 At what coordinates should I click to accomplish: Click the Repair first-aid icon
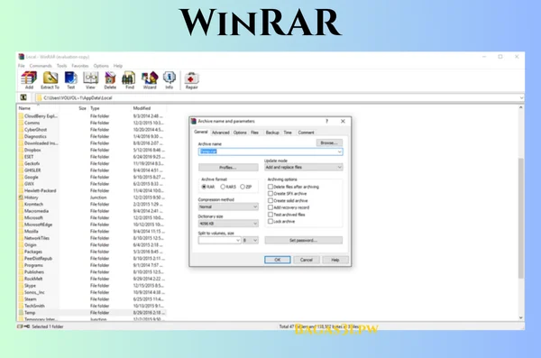(191, 78)
